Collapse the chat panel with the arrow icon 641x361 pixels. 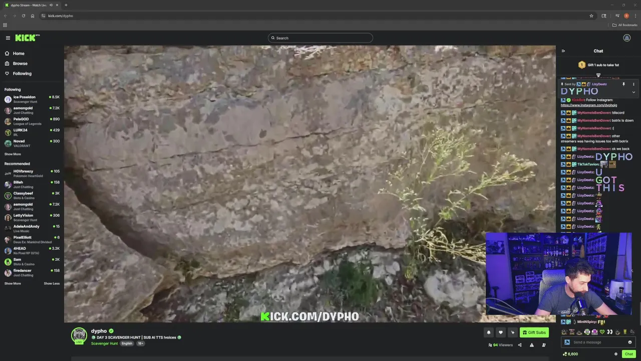point(563,51)
